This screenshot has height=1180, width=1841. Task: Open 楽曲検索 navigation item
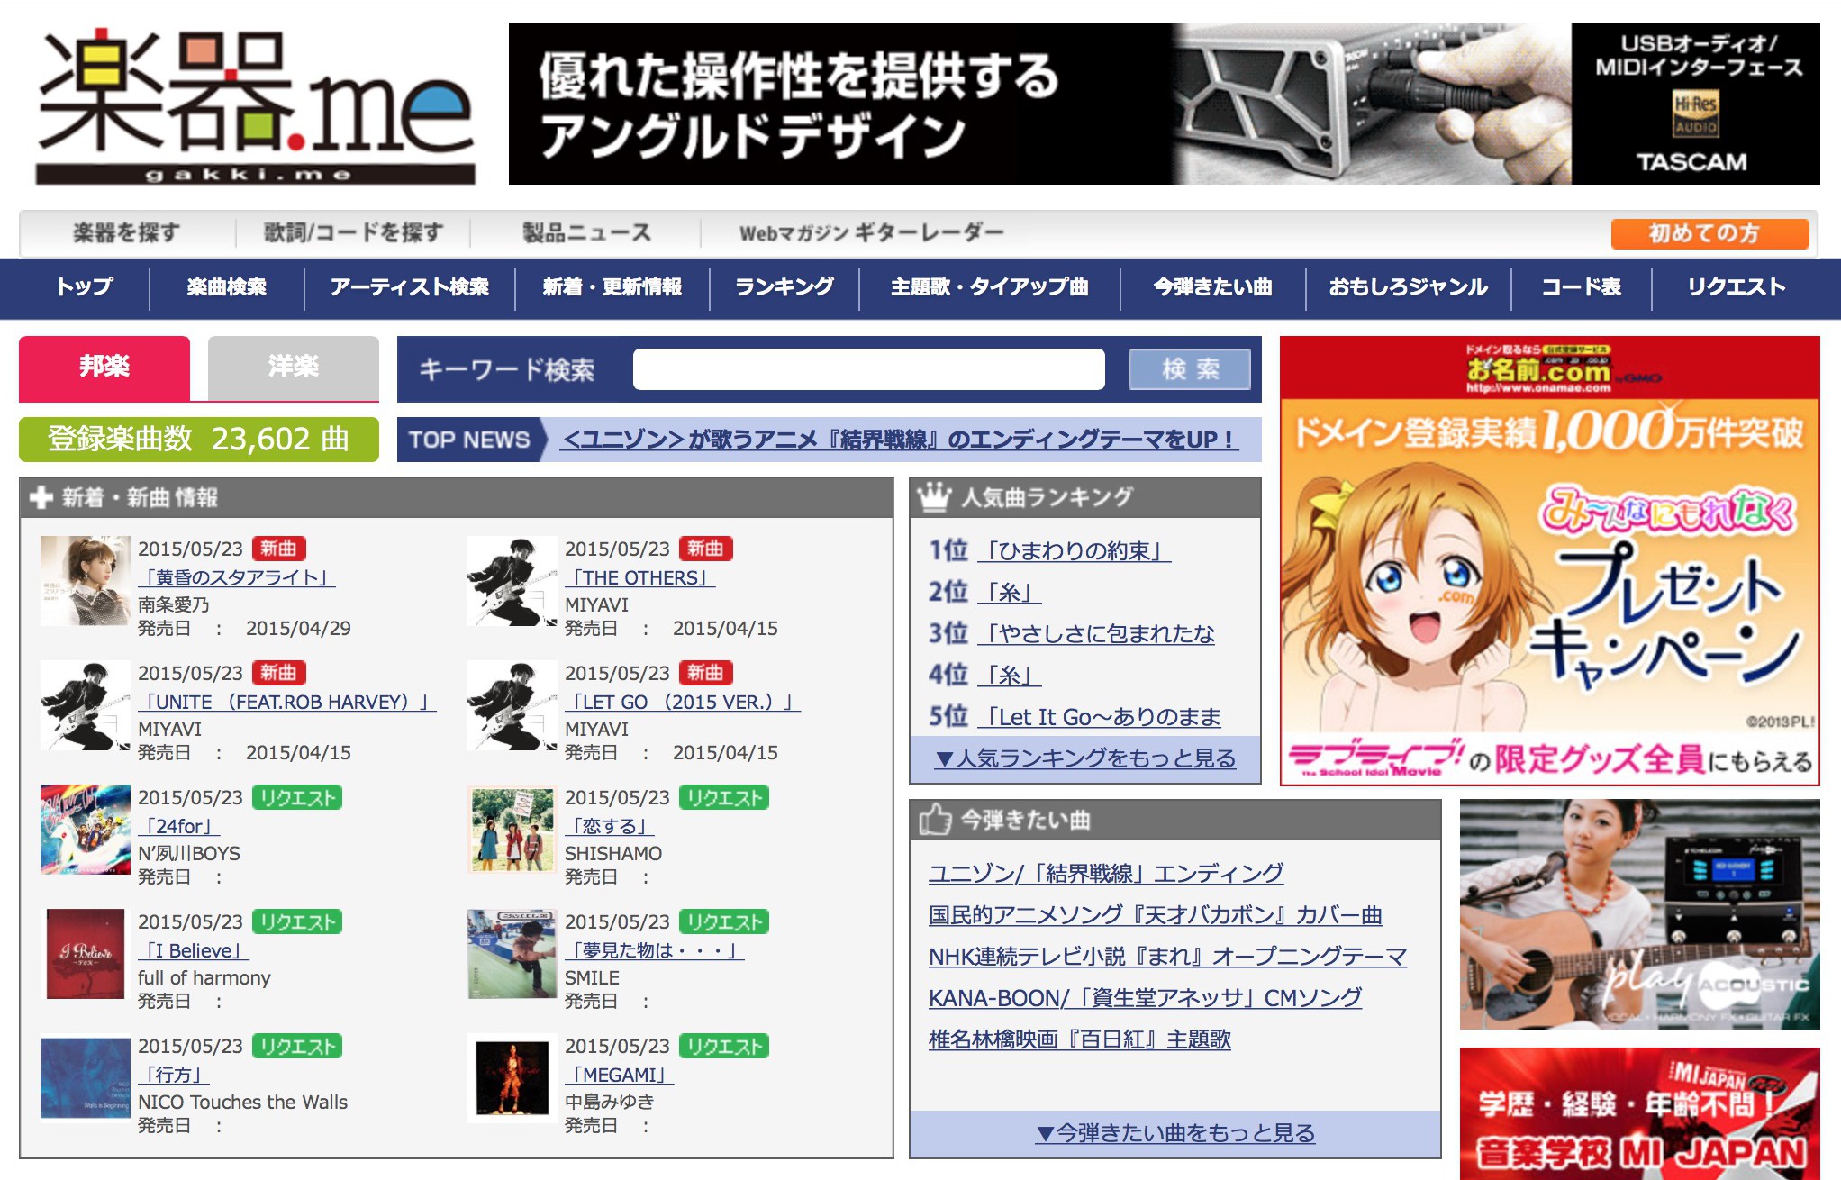click(x=227, y=287)
